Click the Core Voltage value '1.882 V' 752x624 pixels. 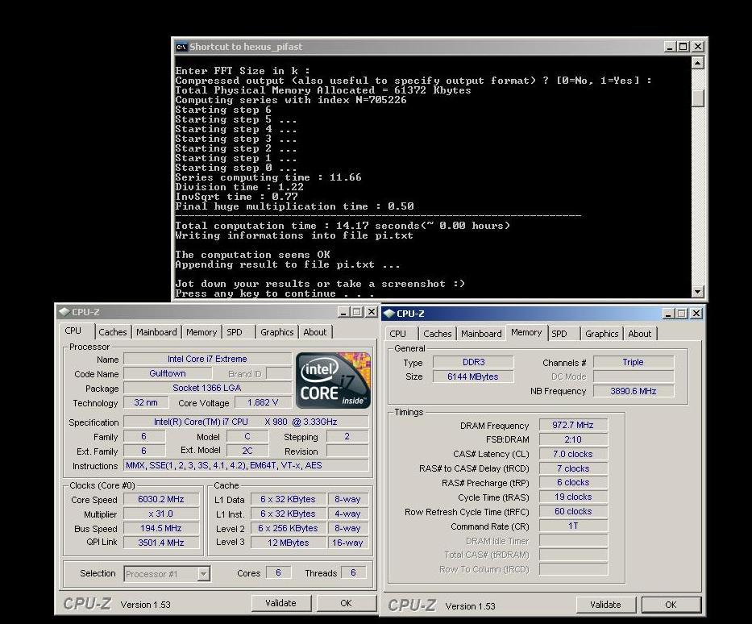pyautogui.click(x=262, y=402)
